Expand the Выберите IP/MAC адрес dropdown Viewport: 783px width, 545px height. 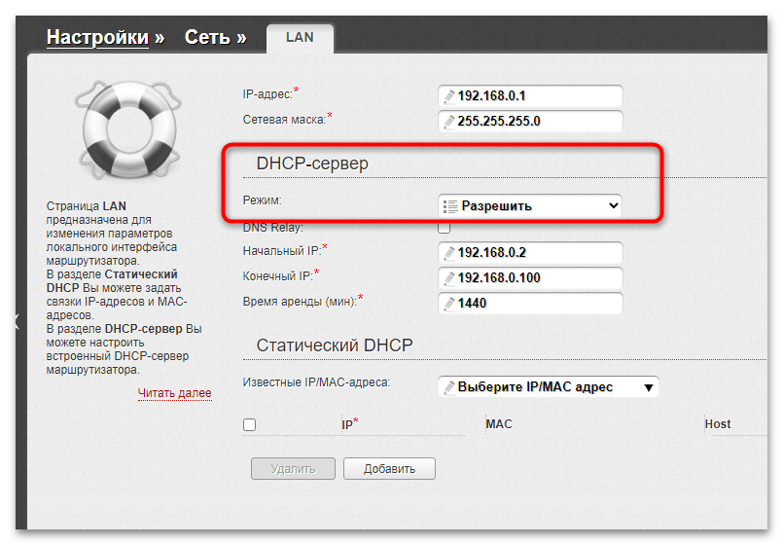coord(549,387)
